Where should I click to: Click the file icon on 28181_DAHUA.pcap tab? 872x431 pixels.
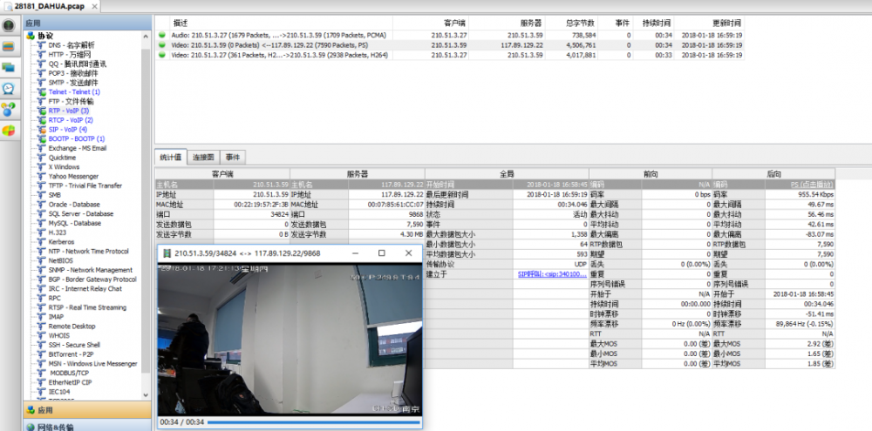[8, 6]
